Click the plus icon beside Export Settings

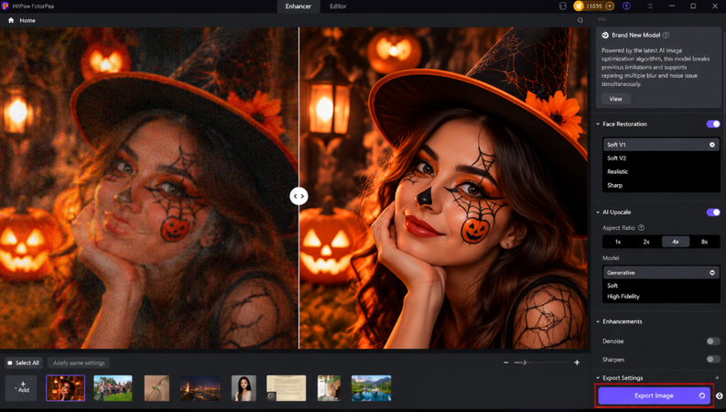[717, 378]
